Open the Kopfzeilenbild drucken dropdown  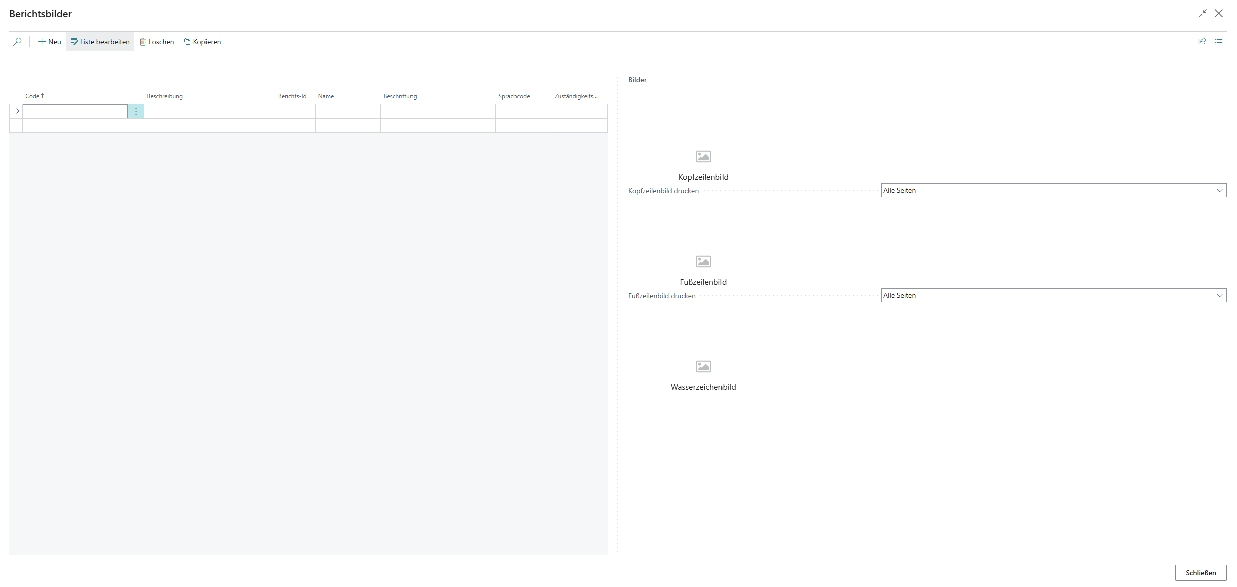tap(1054, 191)
